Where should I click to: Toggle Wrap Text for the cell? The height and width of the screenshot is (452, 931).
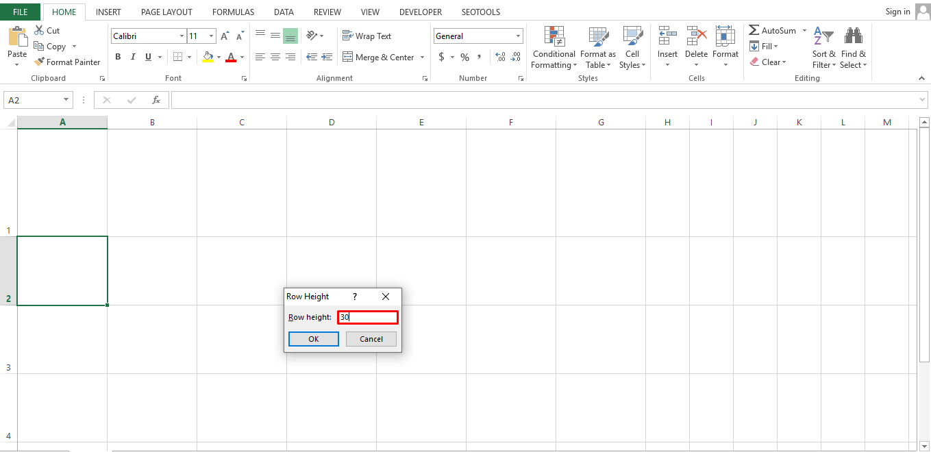coord(367,36)
